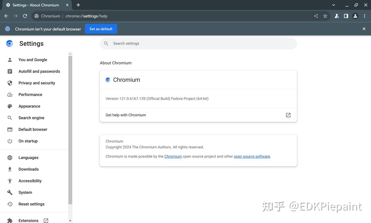
Task: Click the globe icon beside Languages
Action: tap(10, 157)
